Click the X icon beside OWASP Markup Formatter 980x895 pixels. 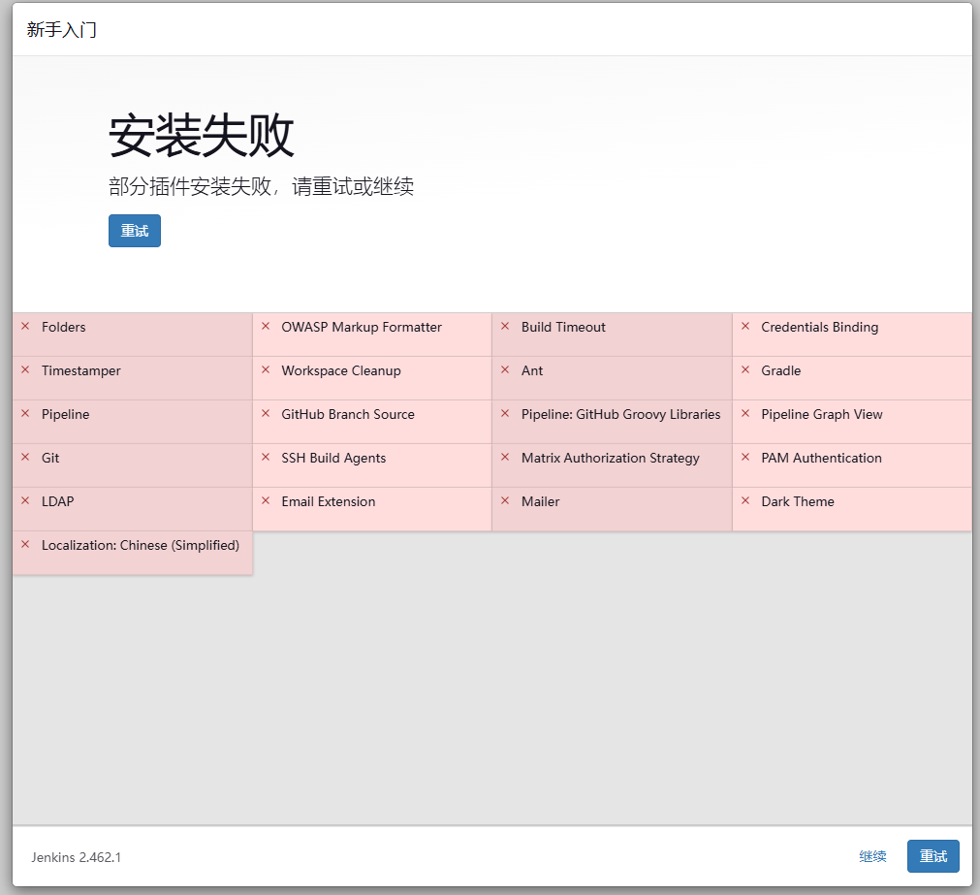pyautogui.click(x=266, y=327)
